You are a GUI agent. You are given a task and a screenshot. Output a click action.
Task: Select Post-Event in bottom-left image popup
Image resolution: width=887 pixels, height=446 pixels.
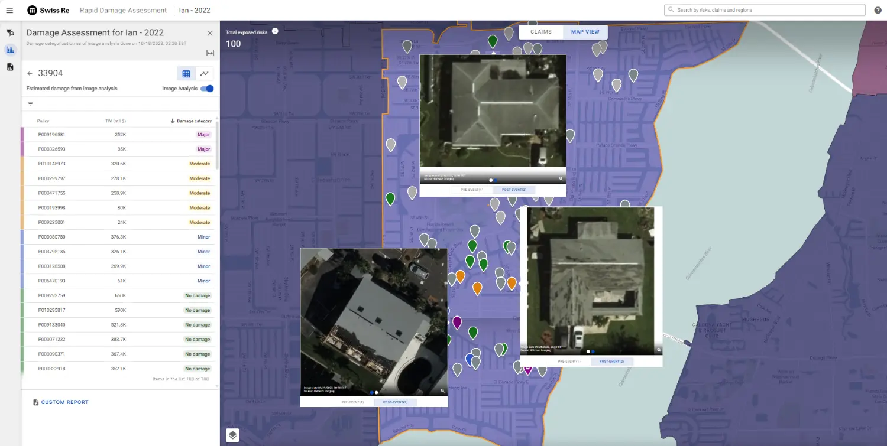coord(395,402)
